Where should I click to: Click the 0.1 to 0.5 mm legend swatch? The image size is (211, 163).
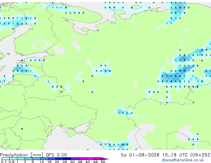point(6,159)
